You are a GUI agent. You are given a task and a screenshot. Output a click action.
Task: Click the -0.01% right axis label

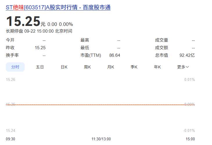(189, 130)
